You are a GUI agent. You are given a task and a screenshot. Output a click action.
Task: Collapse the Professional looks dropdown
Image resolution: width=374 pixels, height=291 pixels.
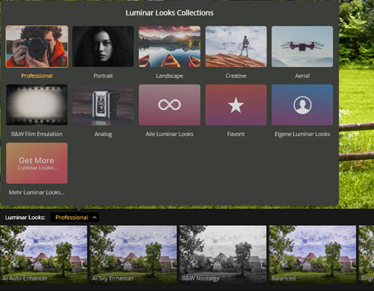click(x=75, y=218)
